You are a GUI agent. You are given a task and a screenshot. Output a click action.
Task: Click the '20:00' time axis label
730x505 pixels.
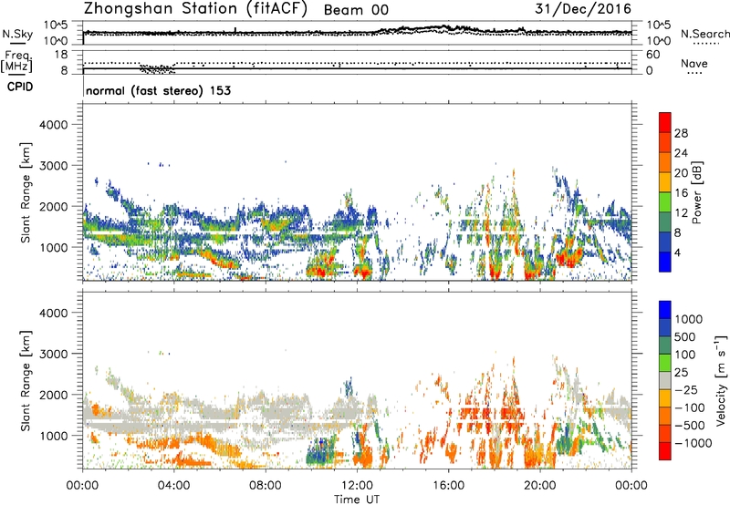pos(540,486)
